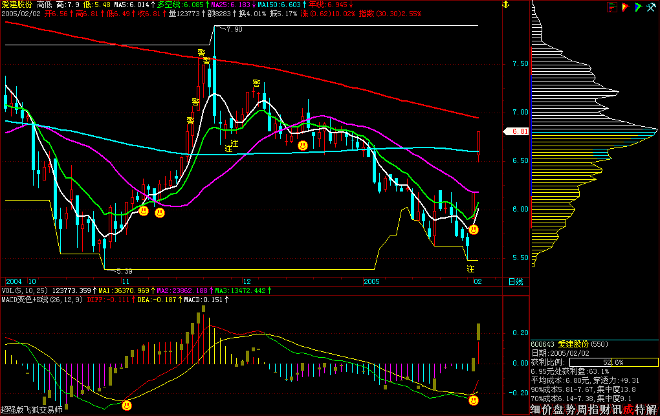Click the red-yellow triangle chip icon
This screenshot has height=416, width=660.
(x=625, y=7)
